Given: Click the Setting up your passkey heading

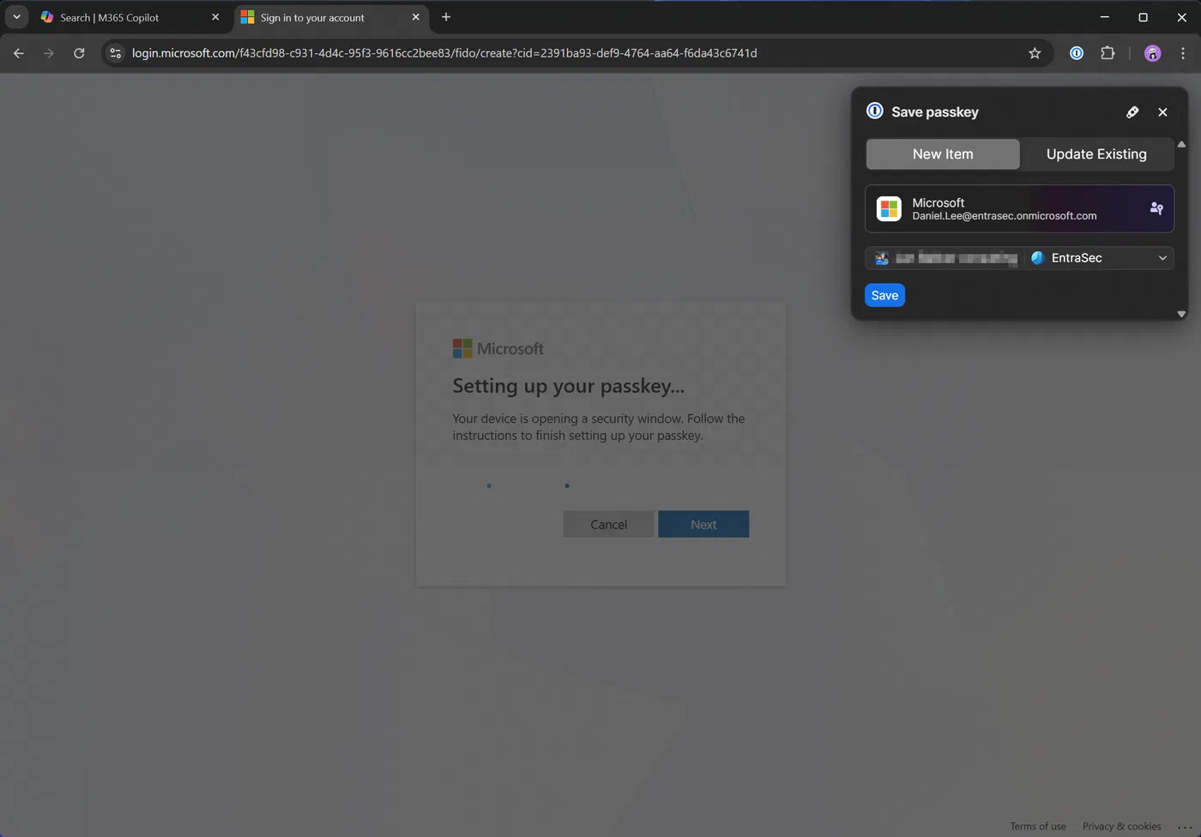Looking at the screenshot, I should [568, 386].
